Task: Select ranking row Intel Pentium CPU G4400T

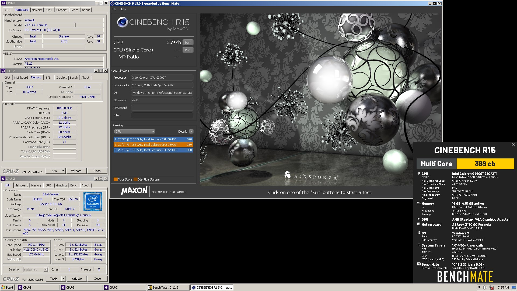Action: 153,150
